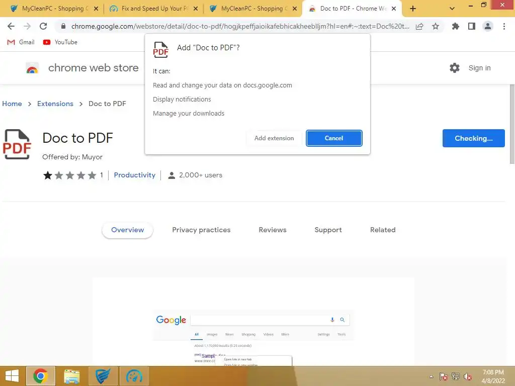Click the forward navigation arrow
Screen dimensions: 515x386
coord(27,26)
